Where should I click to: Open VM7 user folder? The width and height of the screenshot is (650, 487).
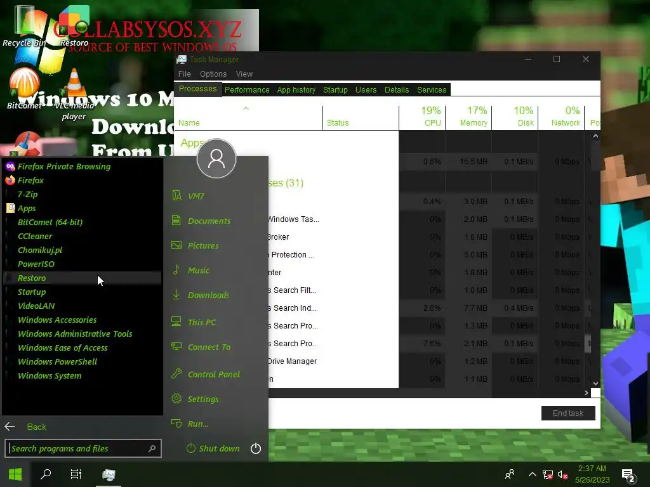point(189,196)
